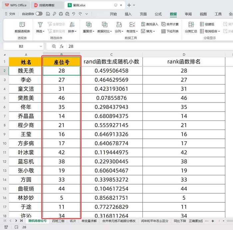This screenshot has height=230, width=233.
Task: Toggle the 自动保存 auto-save switch
Action: pos(39,14)
